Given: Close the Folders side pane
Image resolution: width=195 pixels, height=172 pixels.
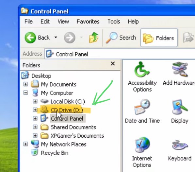Looking at the screenshot, I should click(113, 63).
